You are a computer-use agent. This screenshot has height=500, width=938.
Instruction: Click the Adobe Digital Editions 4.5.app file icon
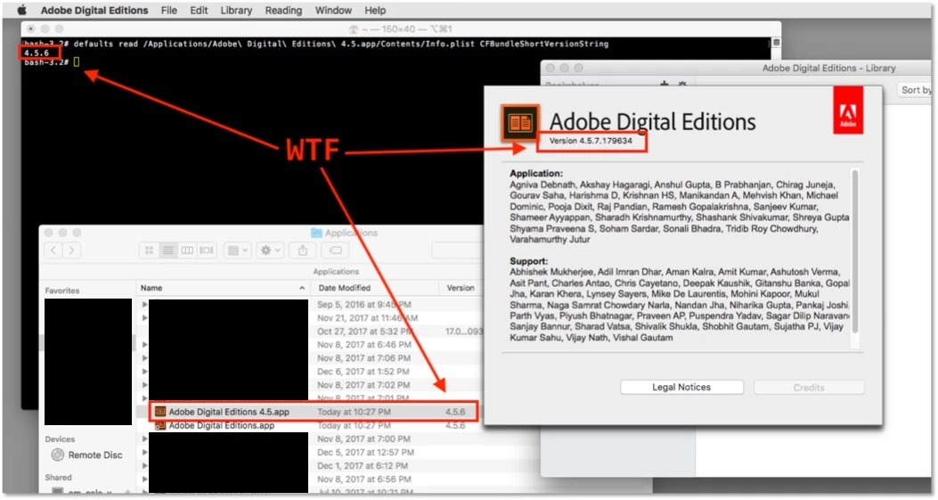tap(159, 412)
